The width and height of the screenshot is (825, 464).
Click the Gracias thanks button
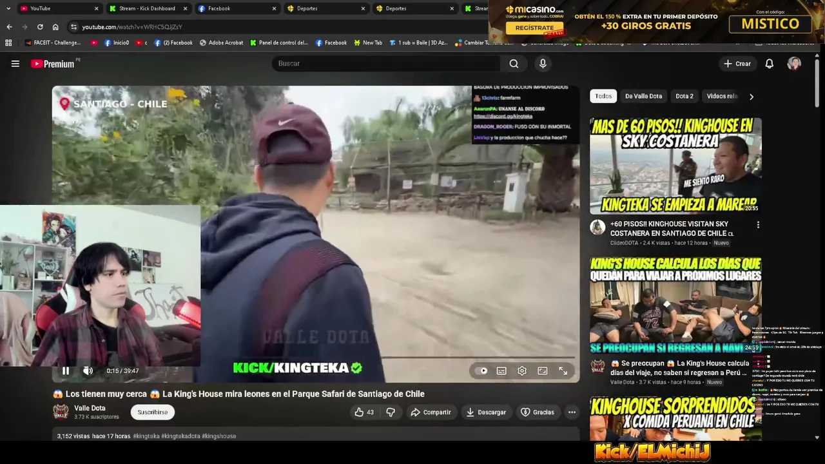point(538,412)
